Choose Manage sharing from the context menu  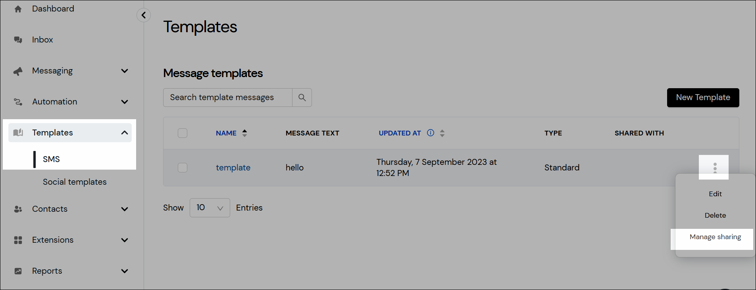[x=715, y=237]
